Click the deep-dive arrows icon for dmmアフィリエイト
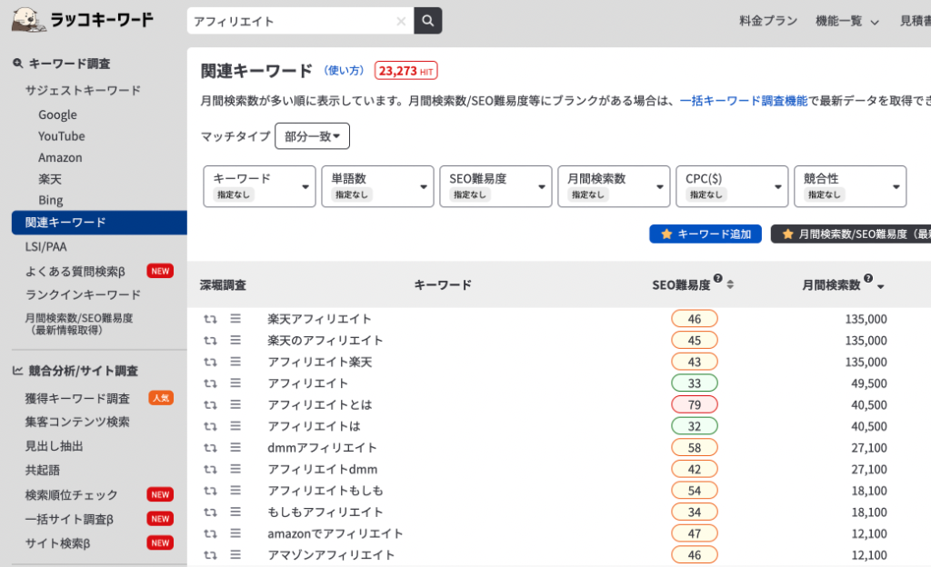 pyautogui.click(x=210, y=448)
